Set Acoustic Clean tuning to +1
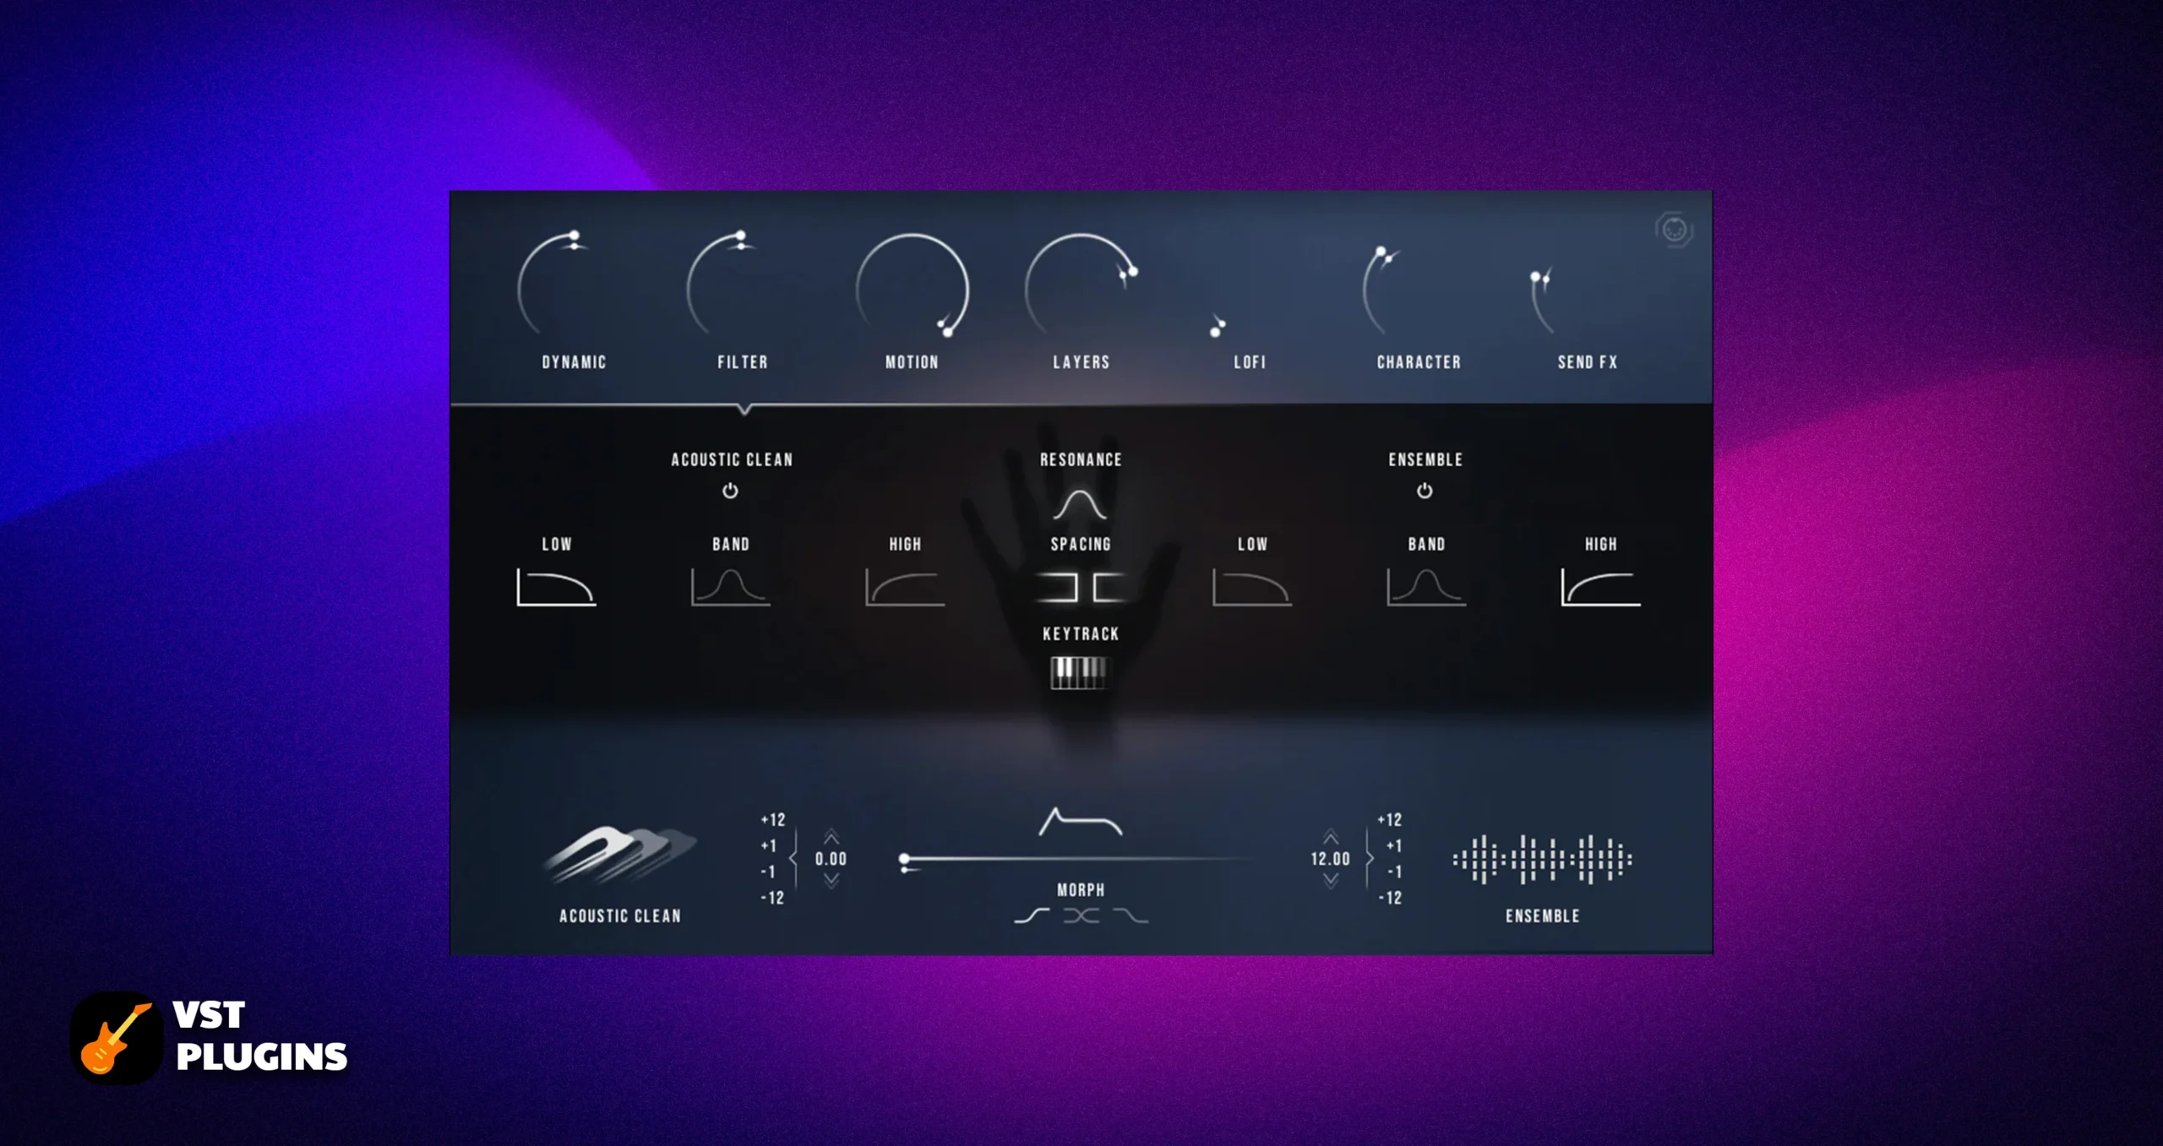2163x1146 pixels. pos(768,845)
